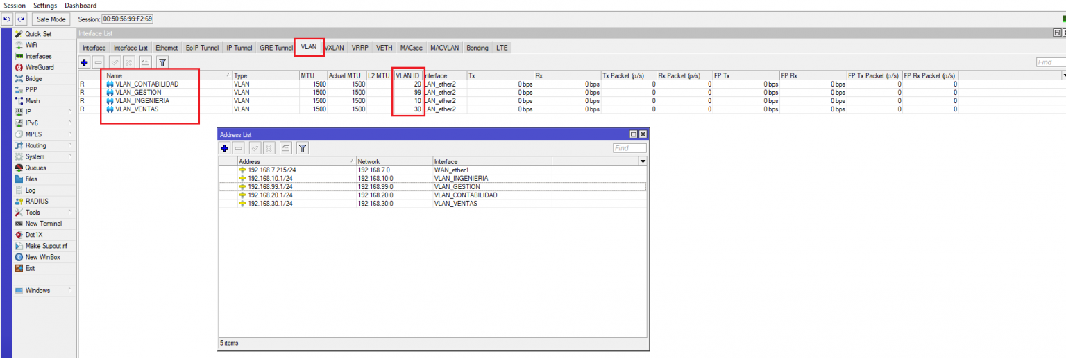Click enable (checkmark) icon in Address List toolbar
This screenshot has width=1066, height=358.
click(x=255, y=148)
